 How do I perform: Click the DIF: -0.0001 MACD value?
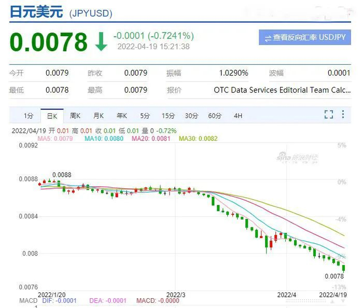tap(59, 301)
